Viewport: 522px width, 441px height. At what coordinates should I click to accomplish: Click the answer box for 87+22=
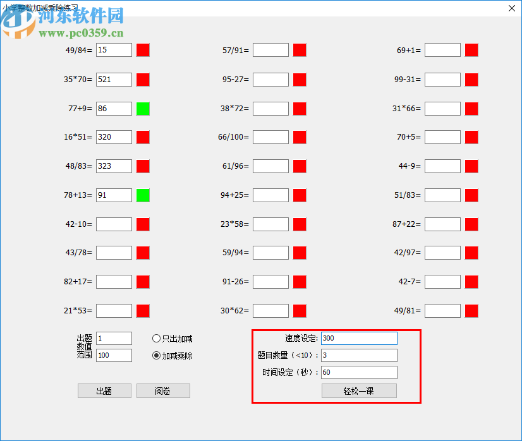coord(442,224)
